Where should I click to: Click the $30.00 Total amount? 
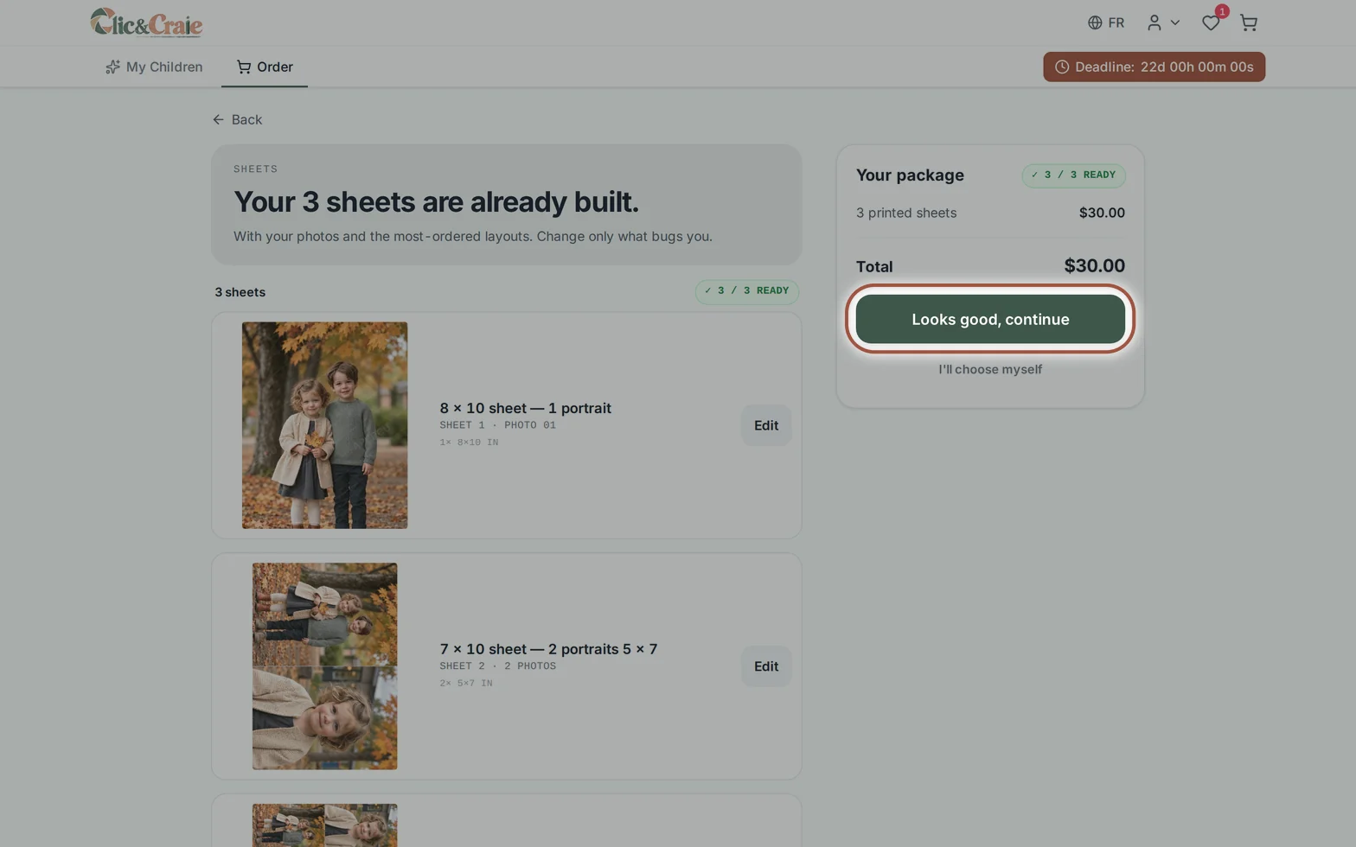pyautogui.click(x=1094, y=266)
